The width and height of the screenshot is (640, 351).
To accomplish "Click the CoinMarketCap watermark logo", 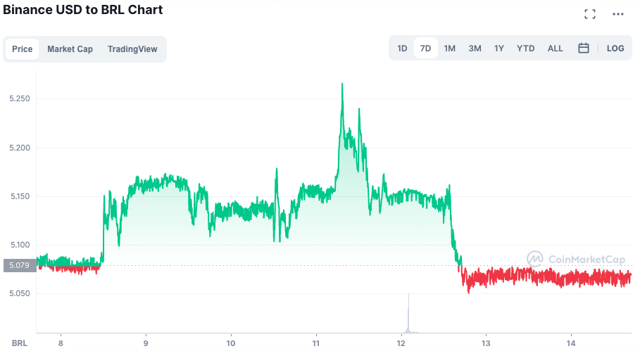I will 576,259.
